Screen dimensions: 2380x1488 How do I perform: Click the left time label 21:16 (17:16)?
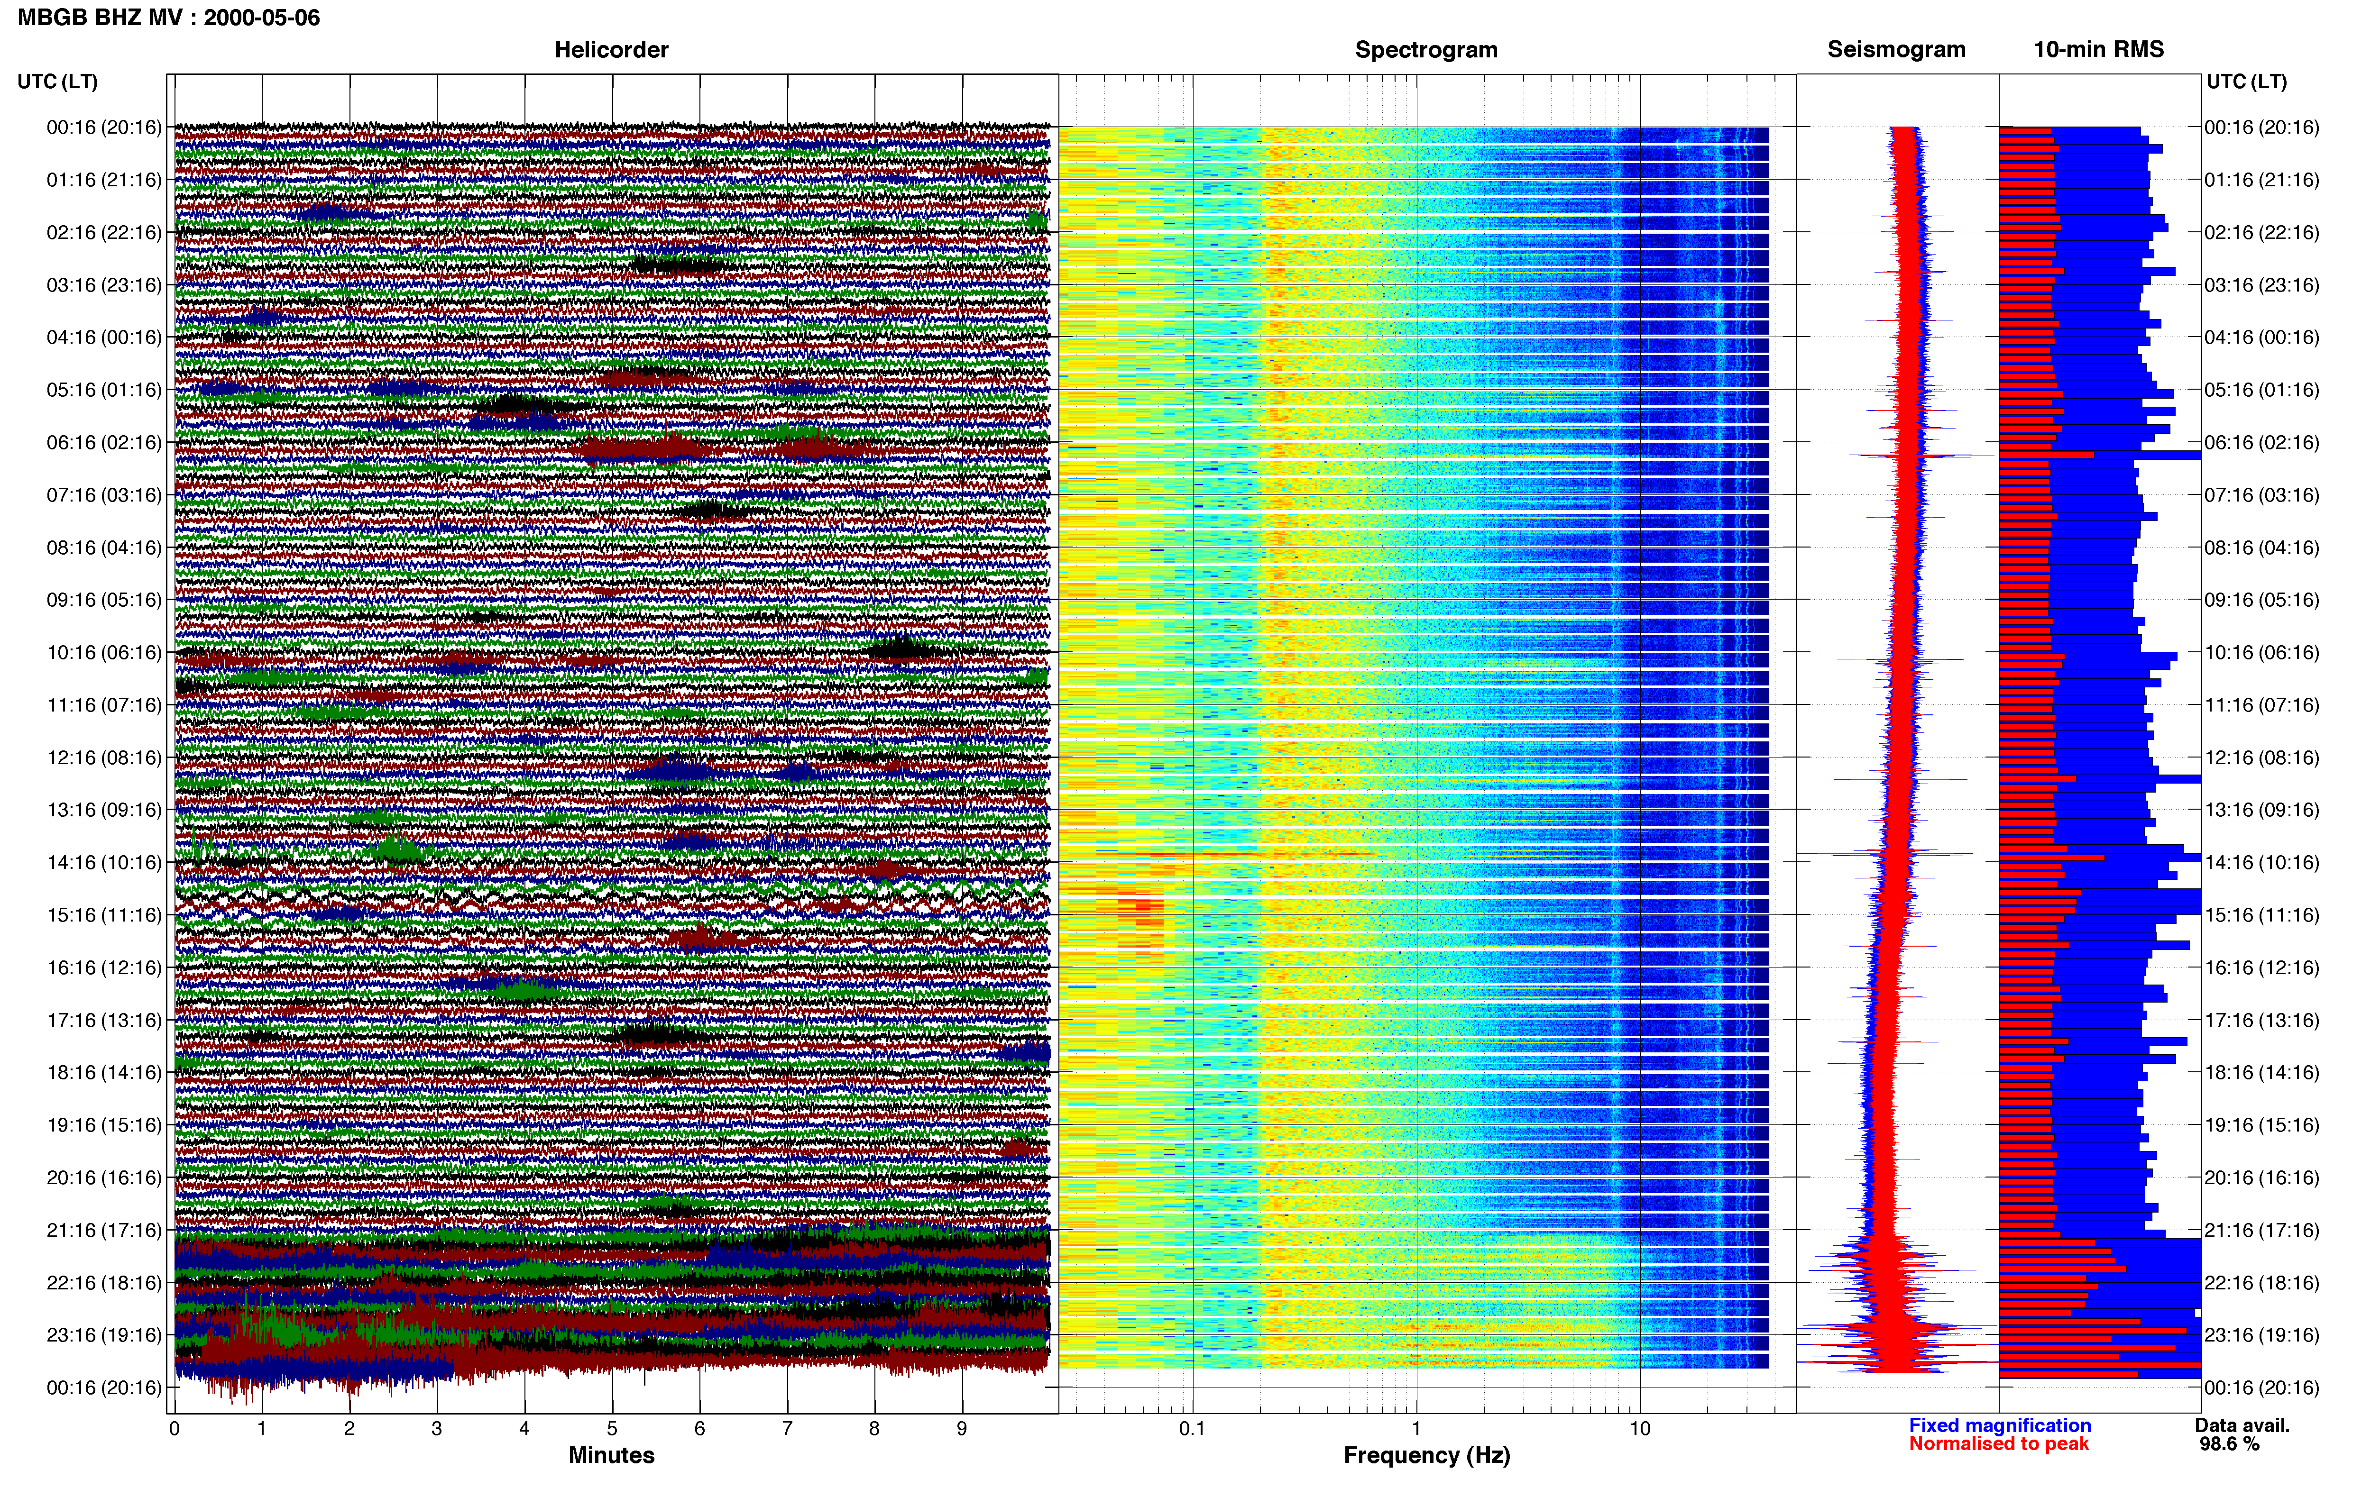[104, 1230]
